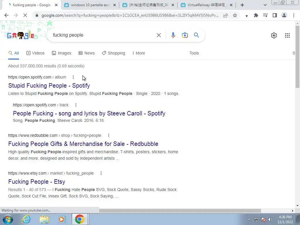The height and width of the screenshot is (225, 300).
Task: Open the Etsy result link
Action: [x=37, y=182]
